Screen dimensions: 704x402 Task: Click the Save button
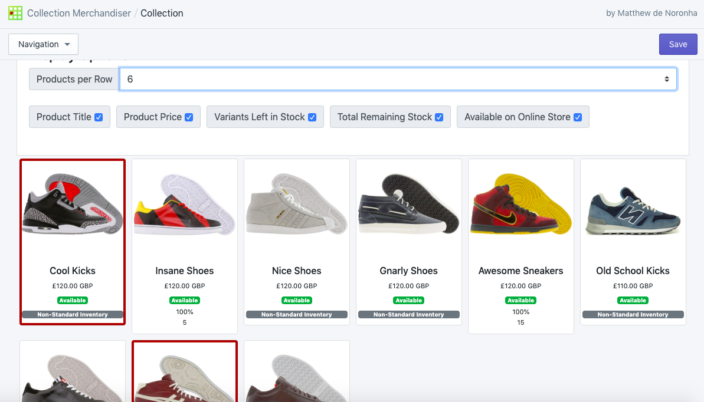(x=678, y=44)
